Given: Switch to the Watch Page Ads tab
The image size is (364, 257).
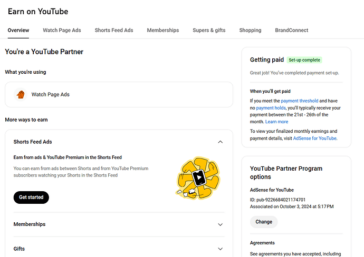Looking at the screenshot, I should [62, 31].
